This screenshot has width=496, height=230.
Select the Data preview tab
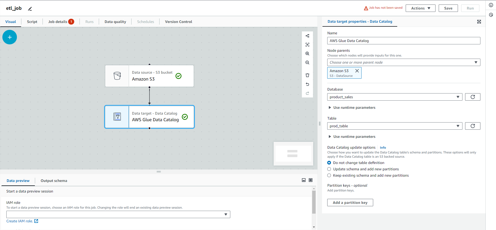pos(18,181)
